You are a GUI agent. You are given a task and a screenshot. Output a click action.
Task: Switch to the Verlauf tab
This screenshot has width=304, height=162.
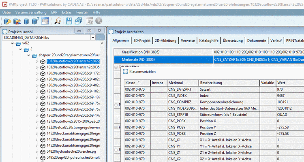pyautogui.click(x=276, y=40)
